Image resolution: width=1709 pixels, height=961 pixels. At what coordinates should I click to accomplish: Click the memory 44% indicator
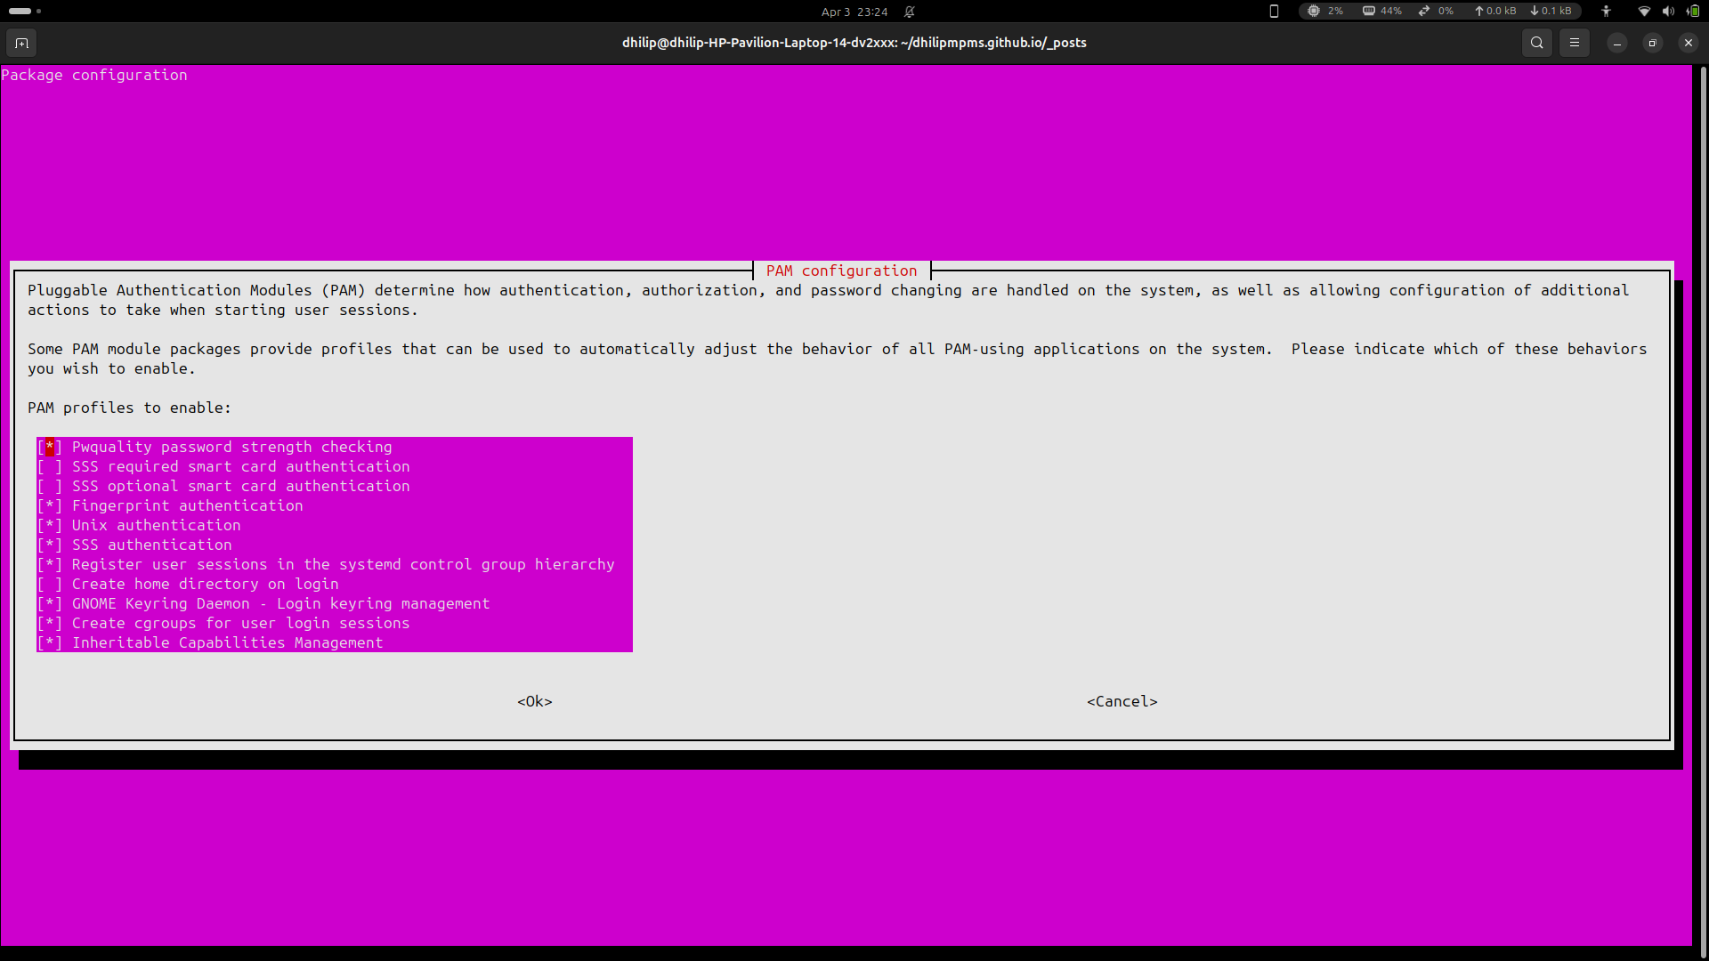pyautogui.click(x=1382, y=12)
